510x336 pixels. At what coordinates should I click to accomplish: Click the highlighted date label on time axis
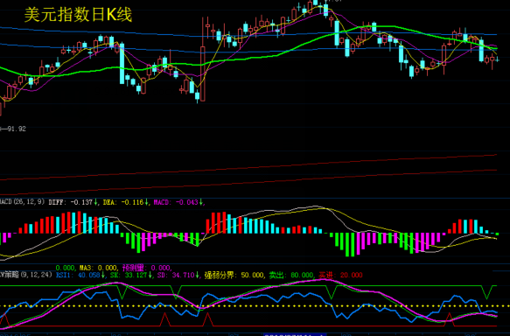click(294, 334)
